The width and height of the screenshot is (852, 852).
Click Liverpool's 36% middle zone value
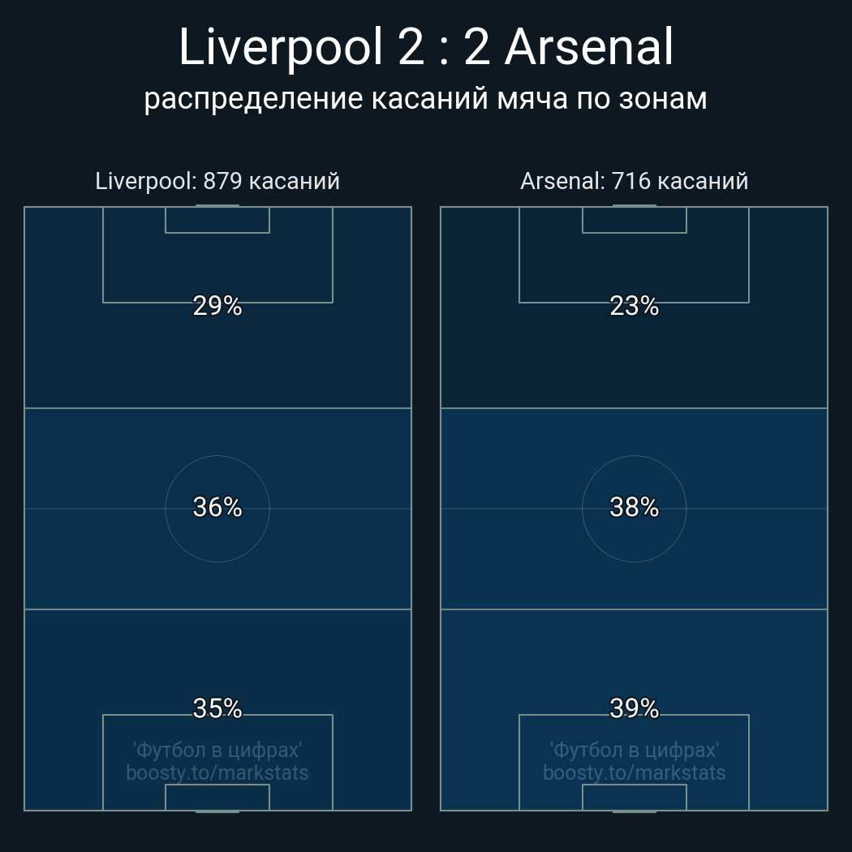coord(217,507)
